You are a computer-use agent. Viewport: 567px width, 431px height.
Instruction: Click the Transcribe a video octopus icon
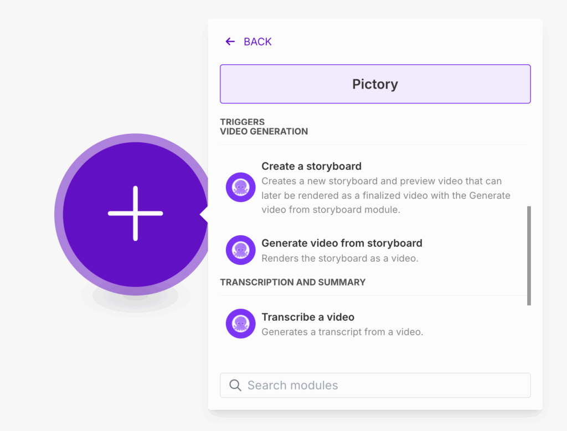[x=240, y=324]
